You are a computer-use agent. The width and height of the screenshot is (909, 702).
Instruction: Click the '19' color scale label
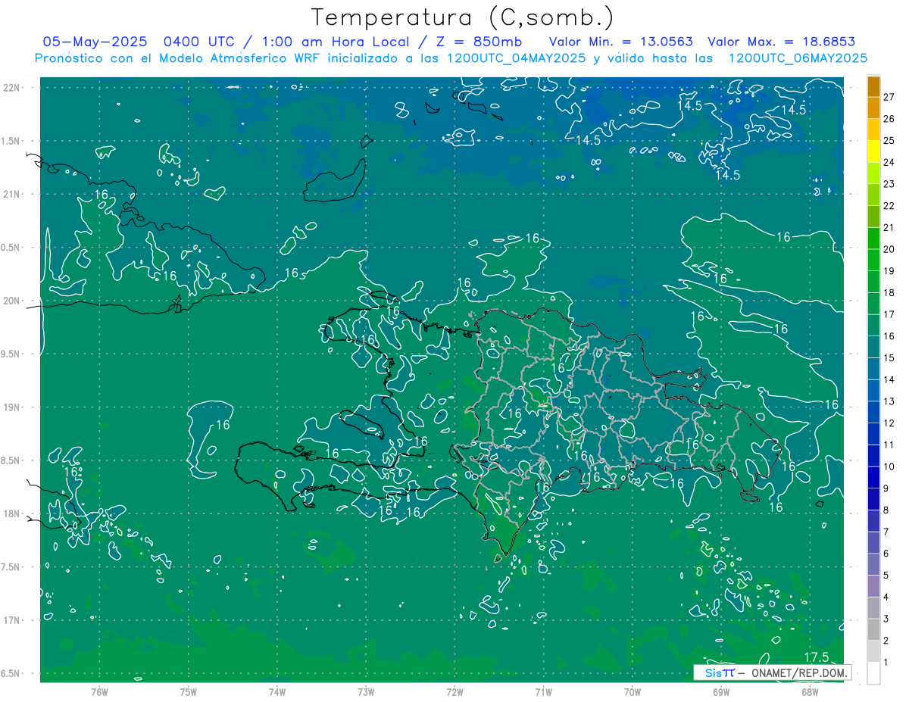click(889, 271)
